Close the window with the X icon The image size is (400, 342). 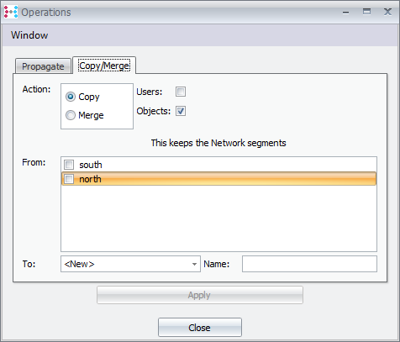(387, 12)
